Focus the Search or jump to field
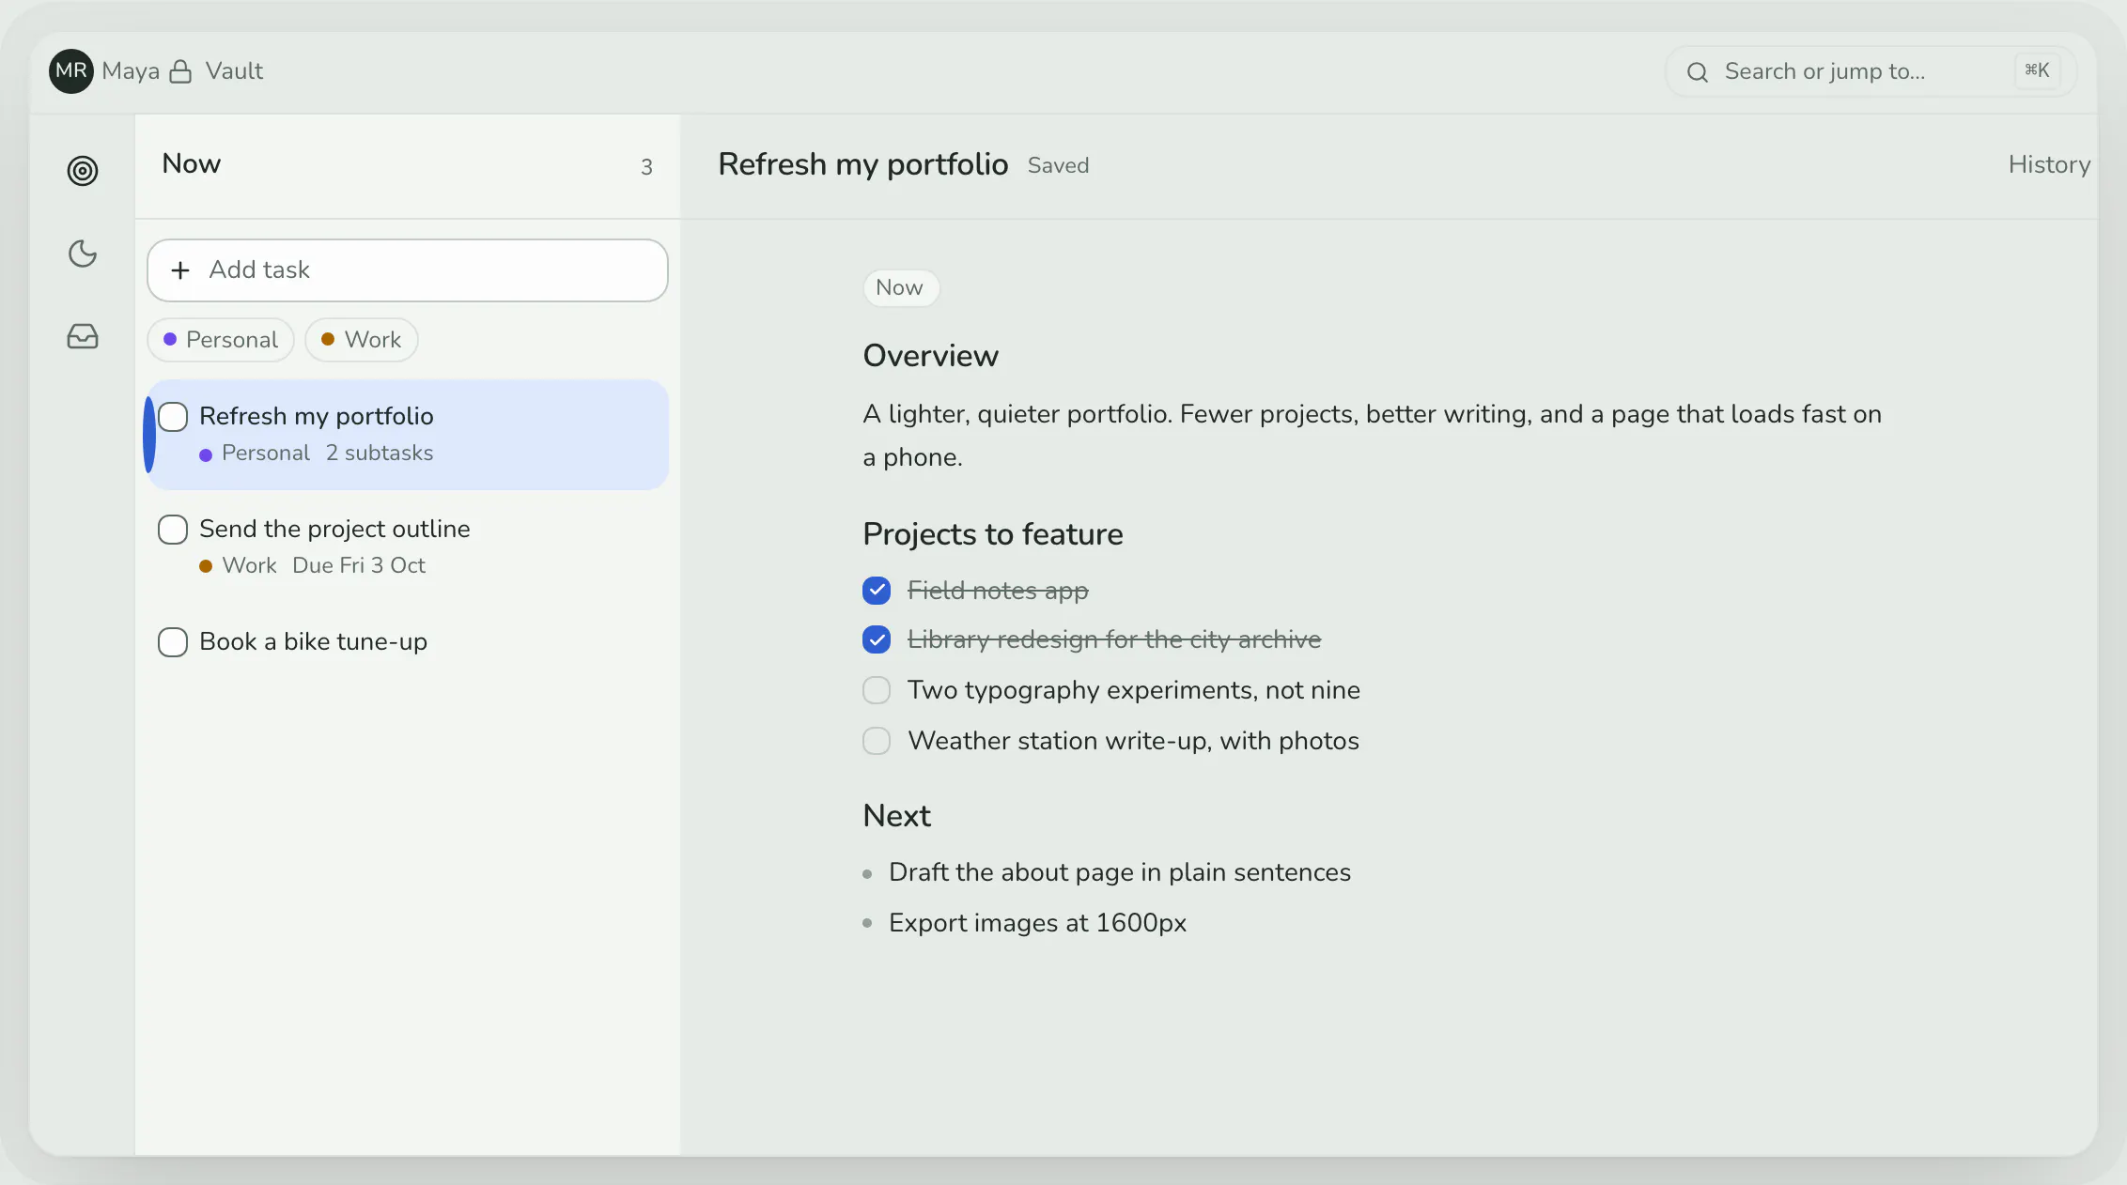 pyautogui.click(x=1870, y=71)
